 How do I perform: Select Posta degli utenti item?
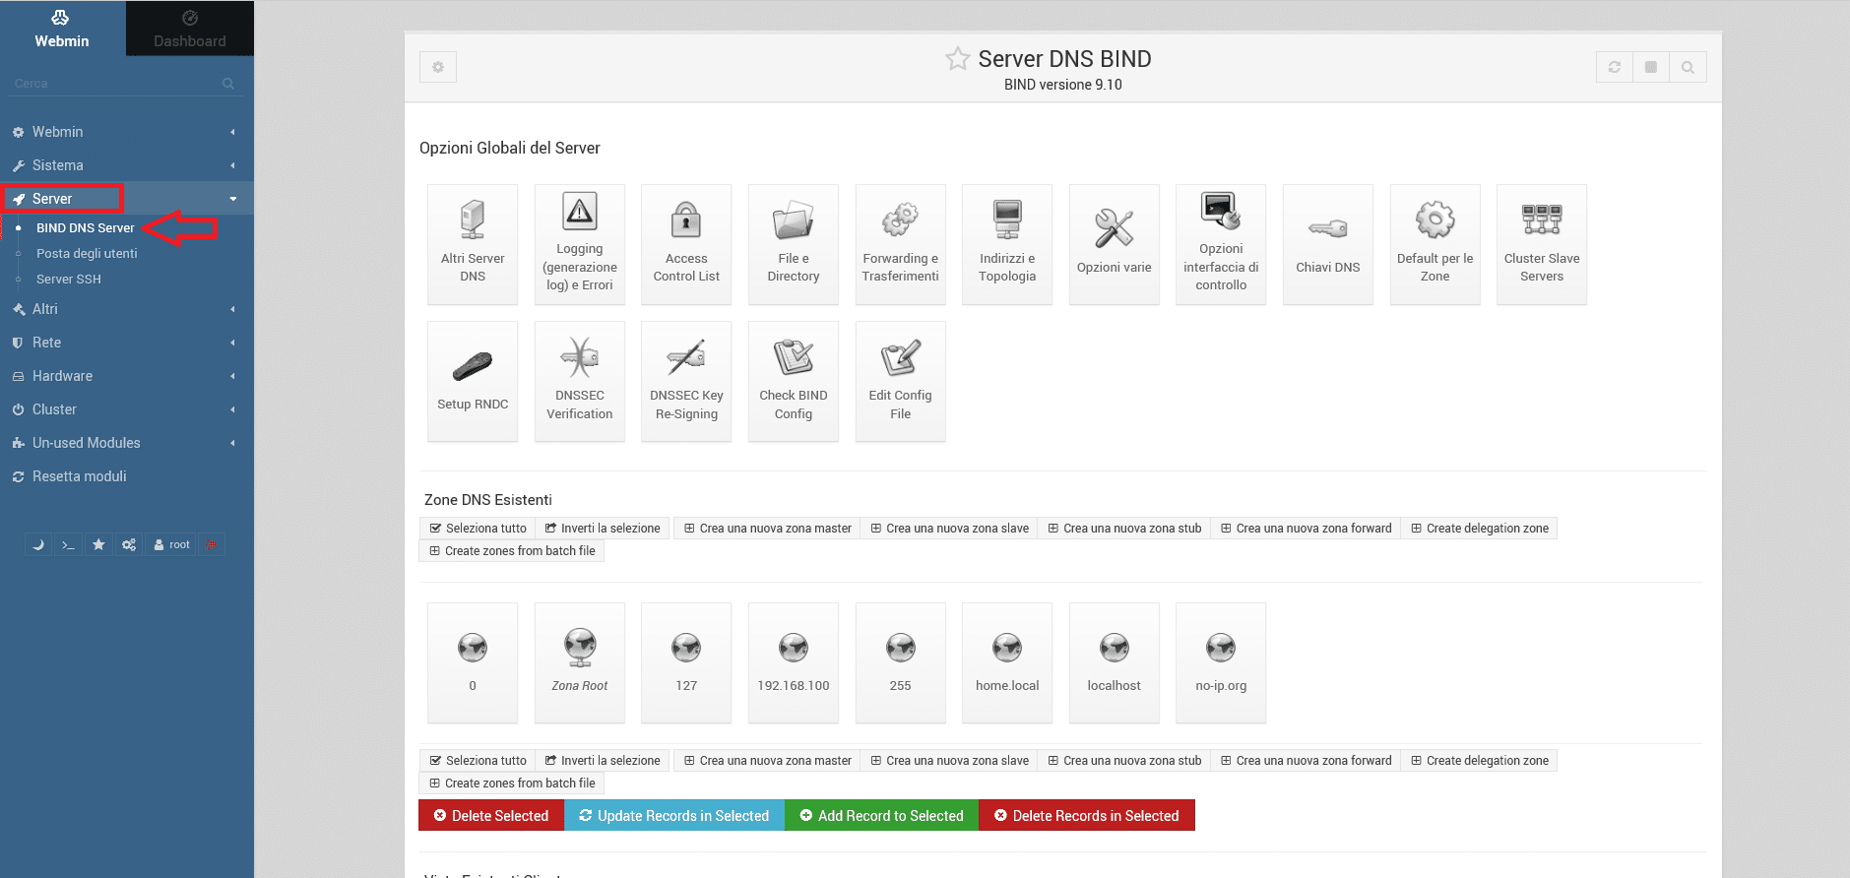click(87, 253)
